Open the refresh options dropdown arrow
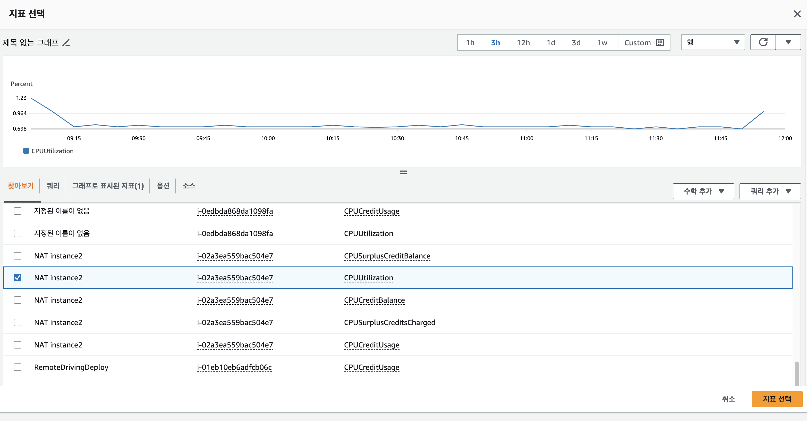 (x=788, y=42)
